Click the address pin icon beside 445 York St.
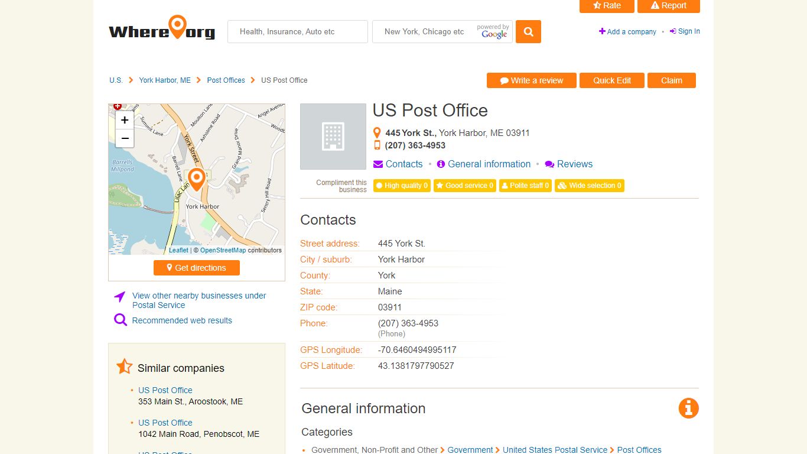The height and width of the screenshot is (454, 807). [377, 133]
